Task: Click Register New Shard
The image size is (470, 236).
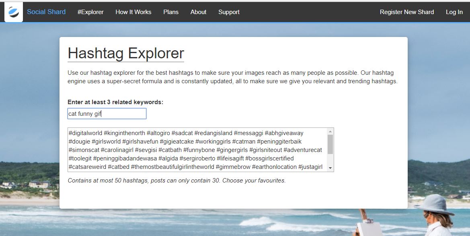Action: [x=406, y=12]
